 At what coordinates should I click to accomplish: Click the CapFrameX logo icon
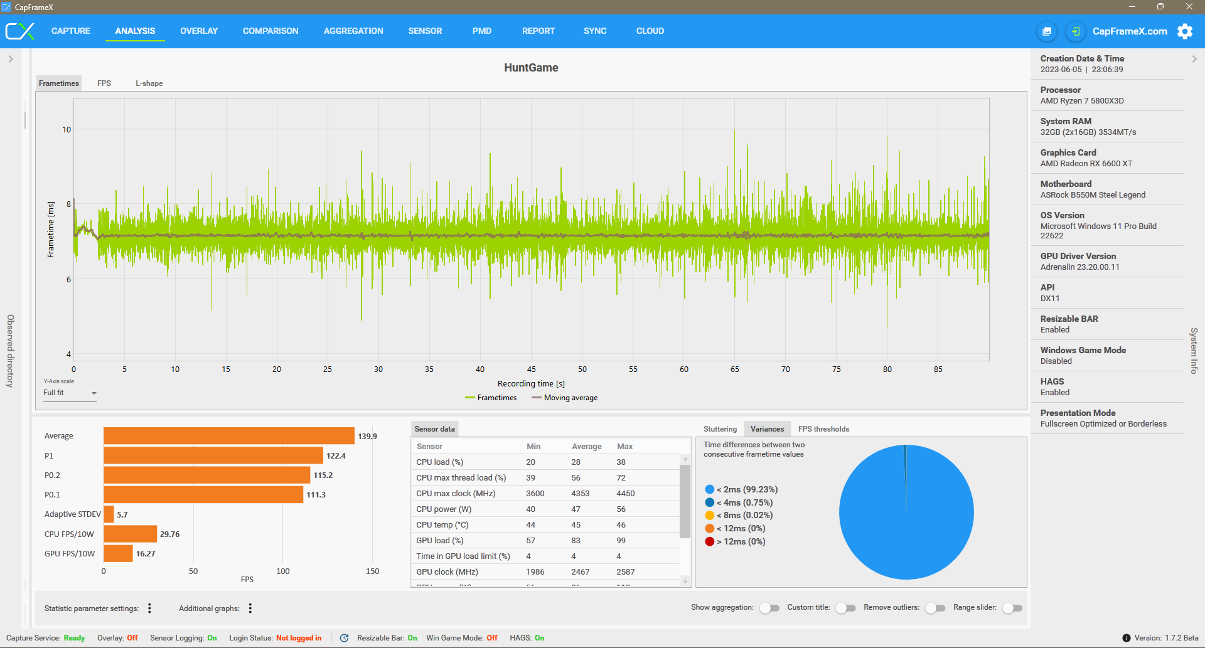(x=19, y=31)
